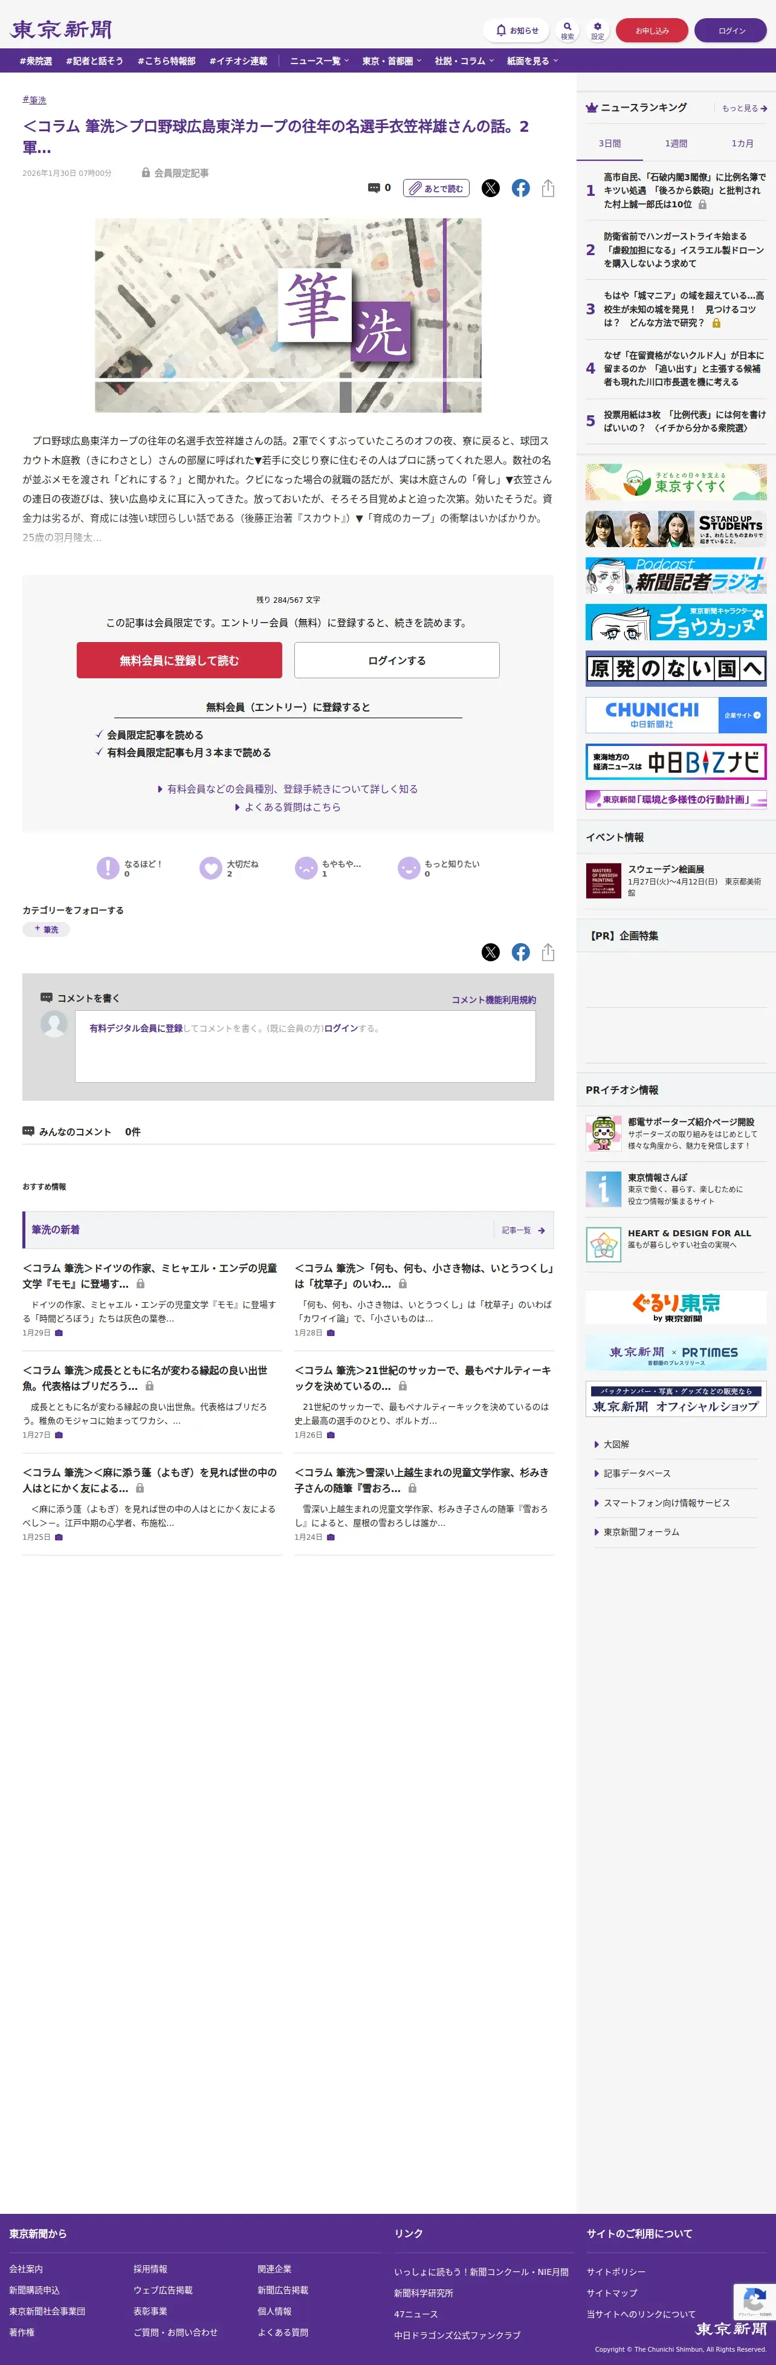Open the 東京新聞オフィシャルショップ banner
This screenshot has width=776, height=2365.
(676, 1399)
